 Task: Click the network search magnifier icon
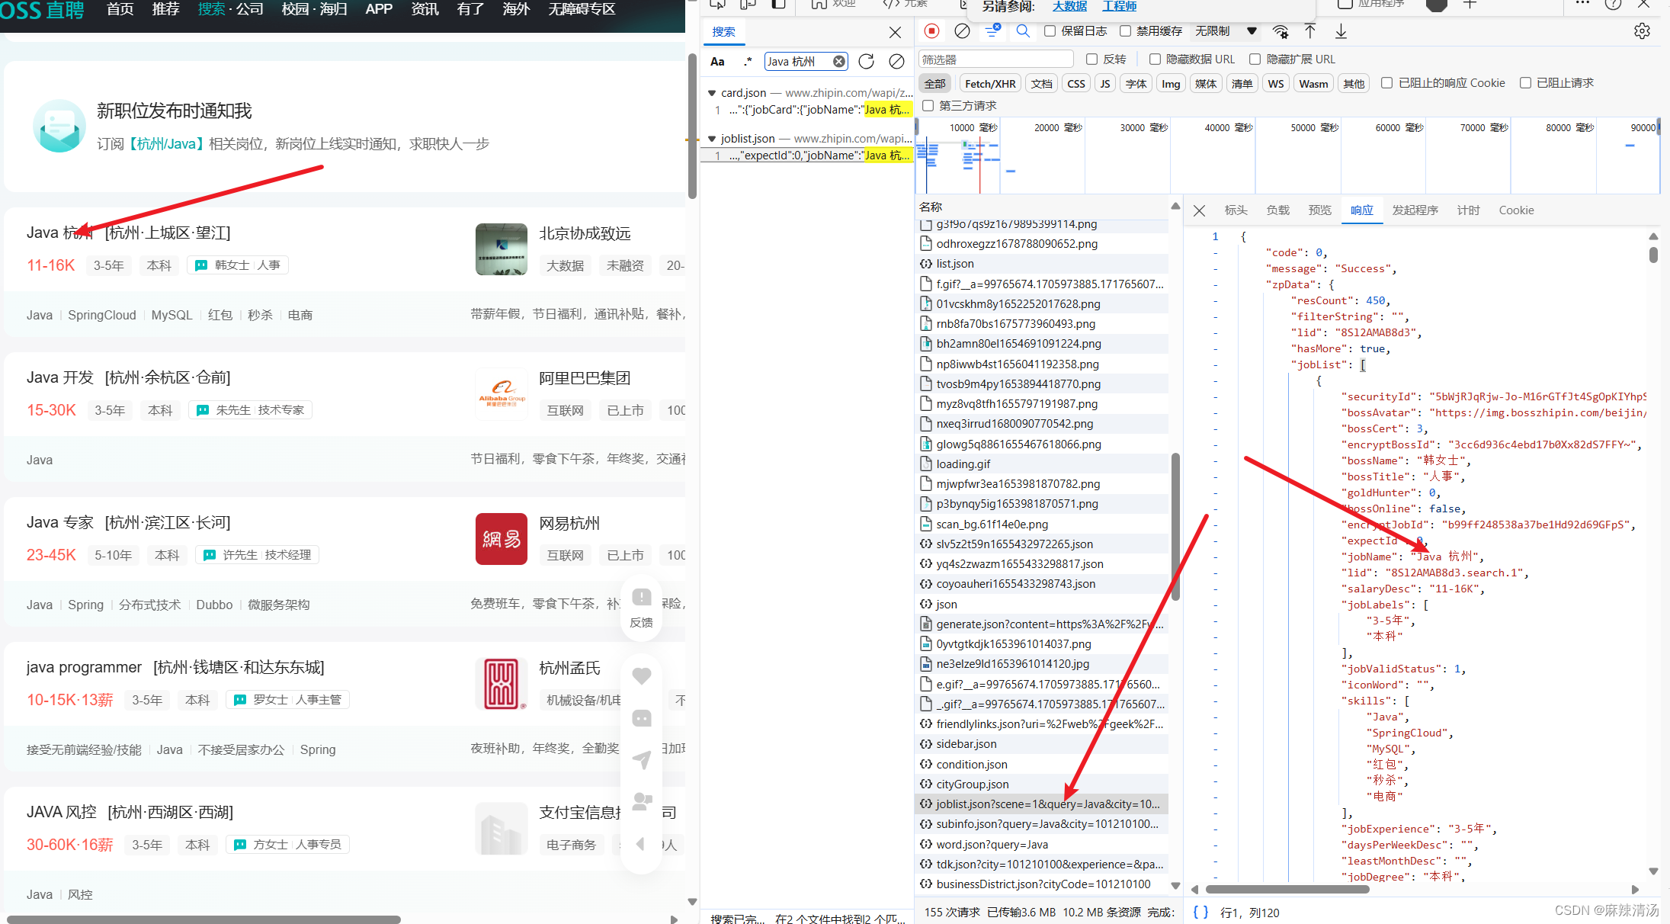(1023, 31)
